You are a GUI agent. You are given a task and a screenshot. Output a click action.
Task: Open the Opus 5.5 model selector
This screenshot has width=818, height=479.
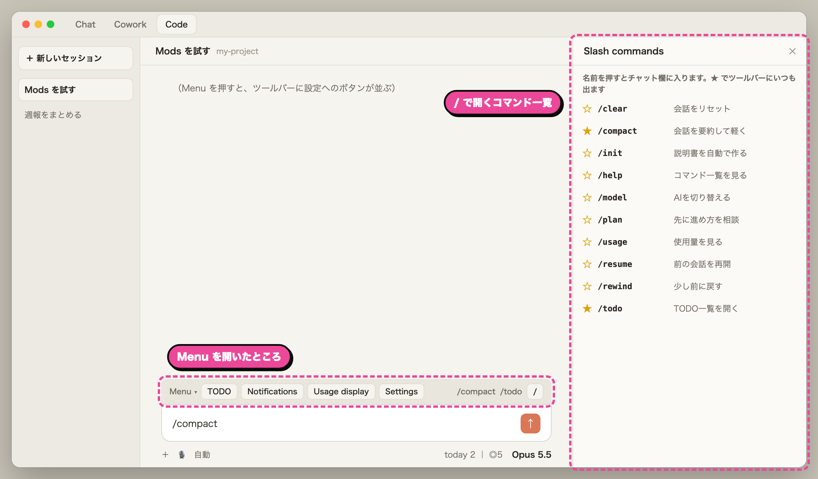(x=531, y=455)
